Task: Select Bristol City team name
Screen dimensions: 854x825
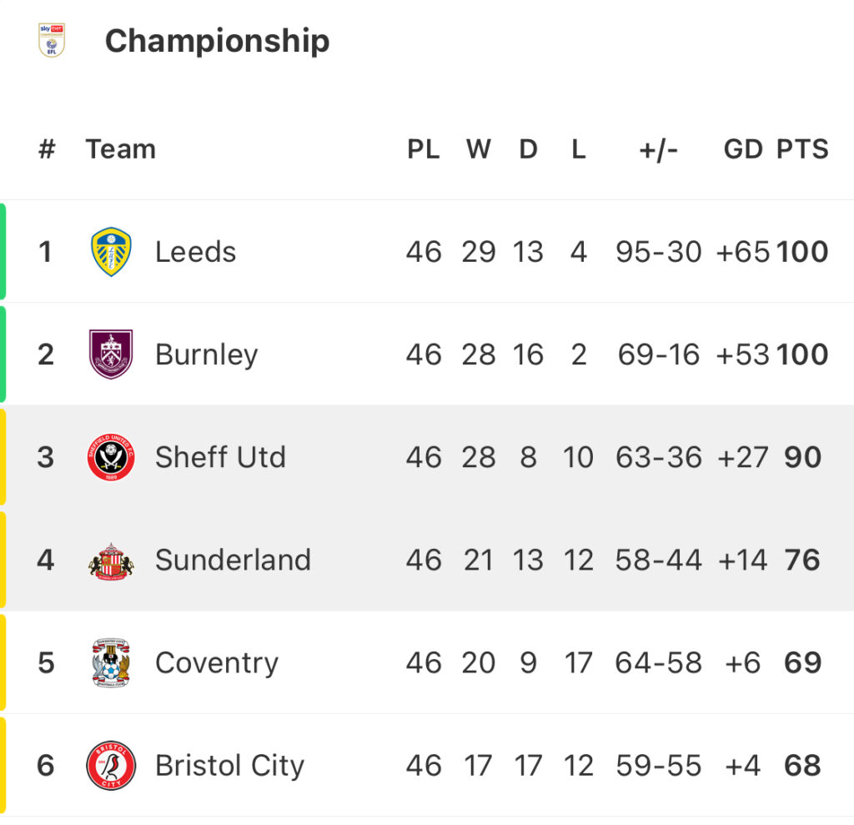Action: coord(230,766)
